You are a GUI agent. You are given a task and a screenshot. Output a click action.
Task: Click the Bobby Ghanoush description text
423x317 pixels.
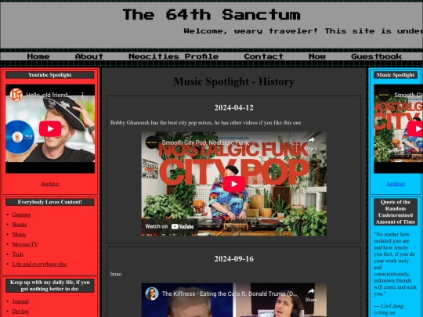pos(205,122)
